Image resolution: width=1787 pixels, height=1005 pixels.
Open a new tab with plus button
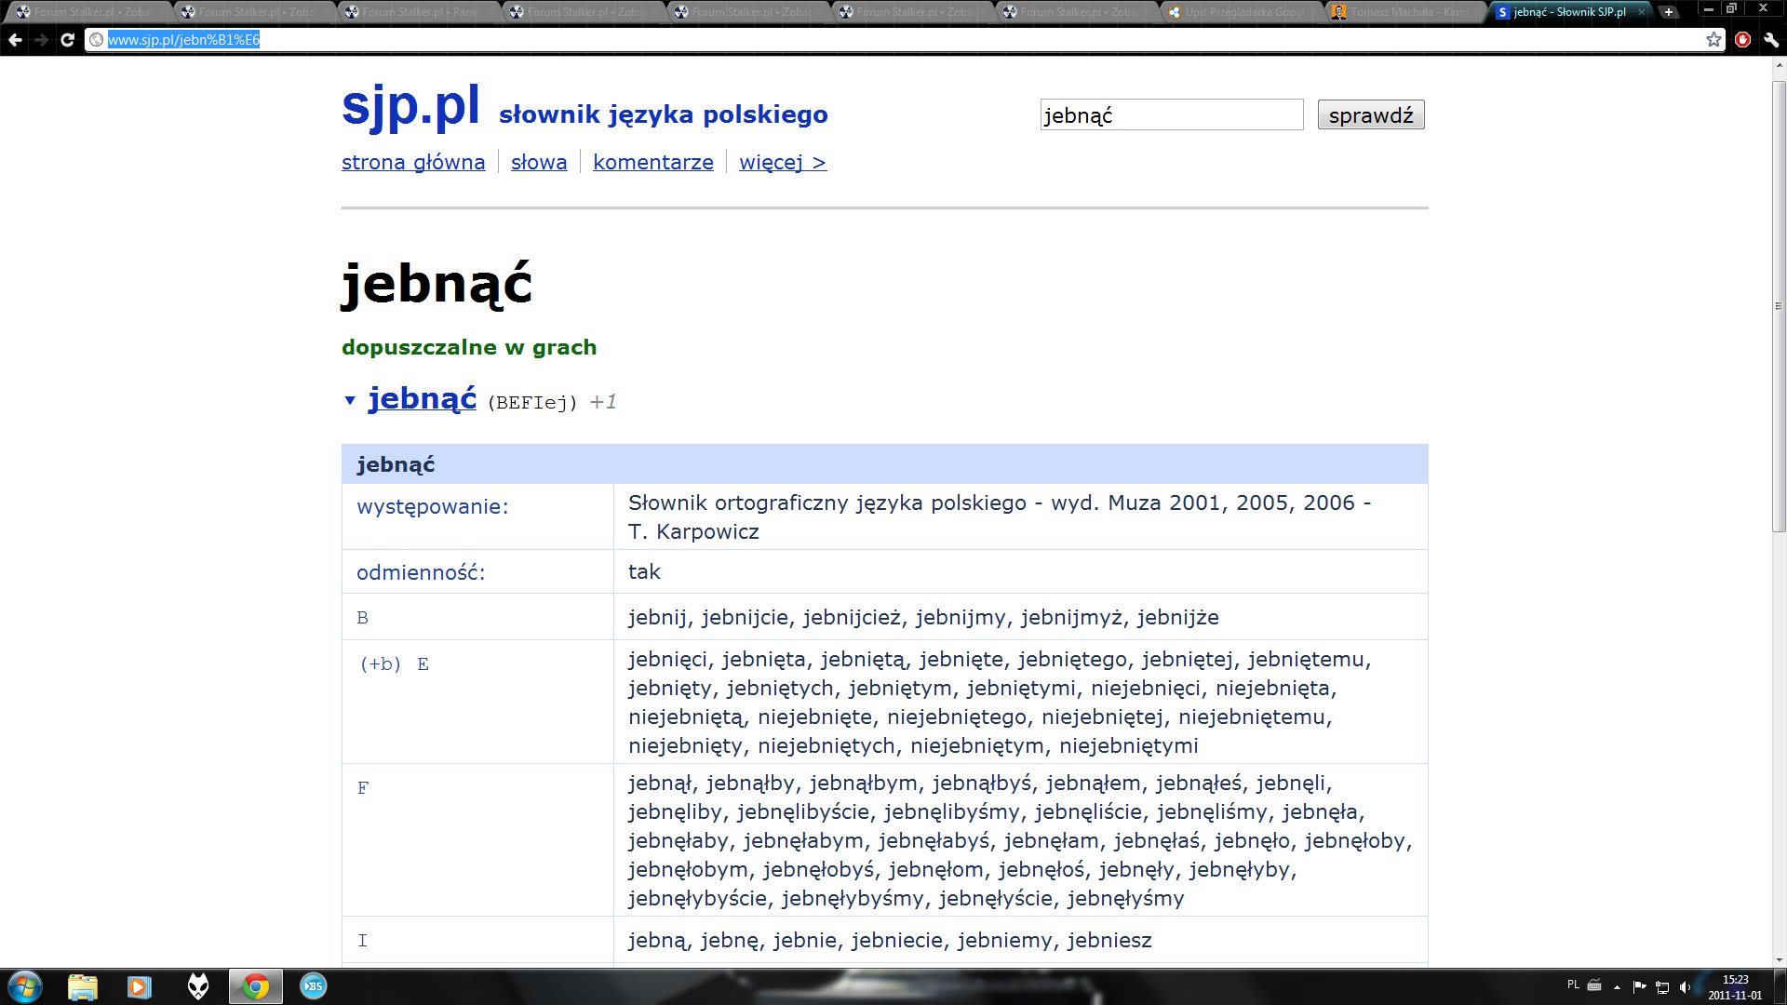coord(1669,12)
